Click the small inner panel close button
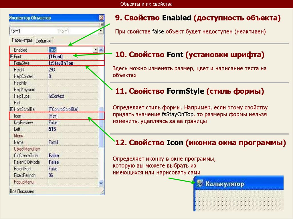 (x=102, y=24)
